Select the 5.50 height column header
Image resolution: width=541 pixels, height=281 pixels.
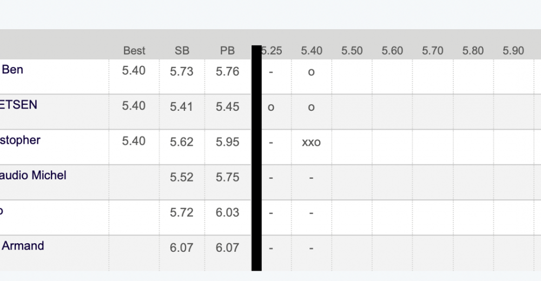352,51
